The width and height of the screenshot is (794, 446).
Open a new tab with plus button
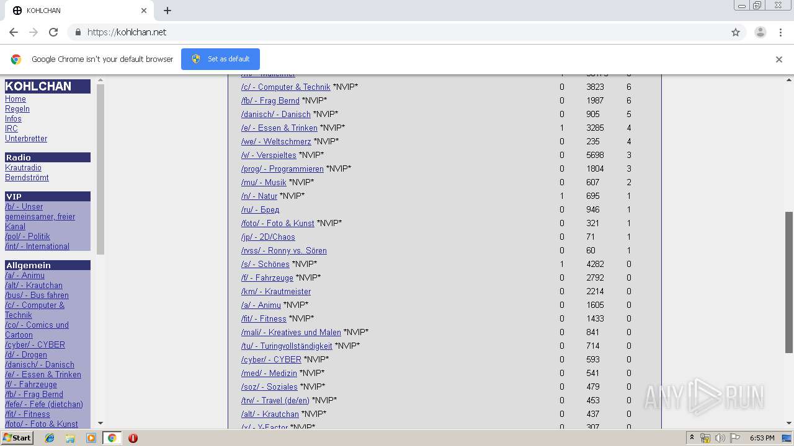[167, 11]
